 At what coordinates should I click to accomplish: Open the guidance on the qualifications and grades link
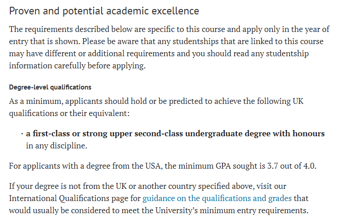coord(217,198)
